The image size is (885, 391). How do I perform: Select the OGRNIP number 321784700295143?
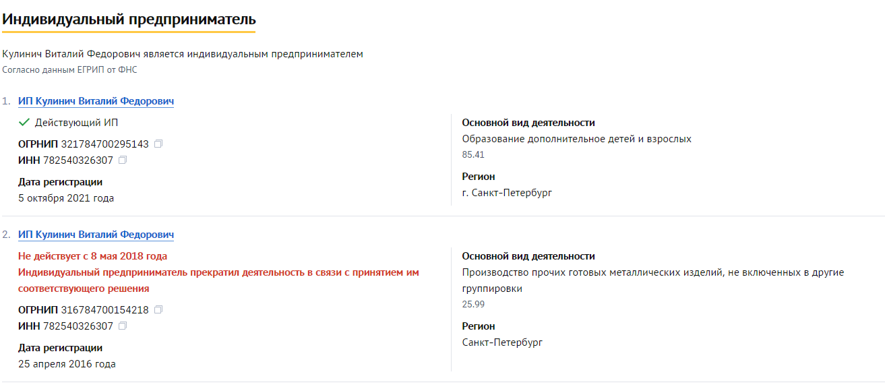pyautogui.click(x=104, y=144)
